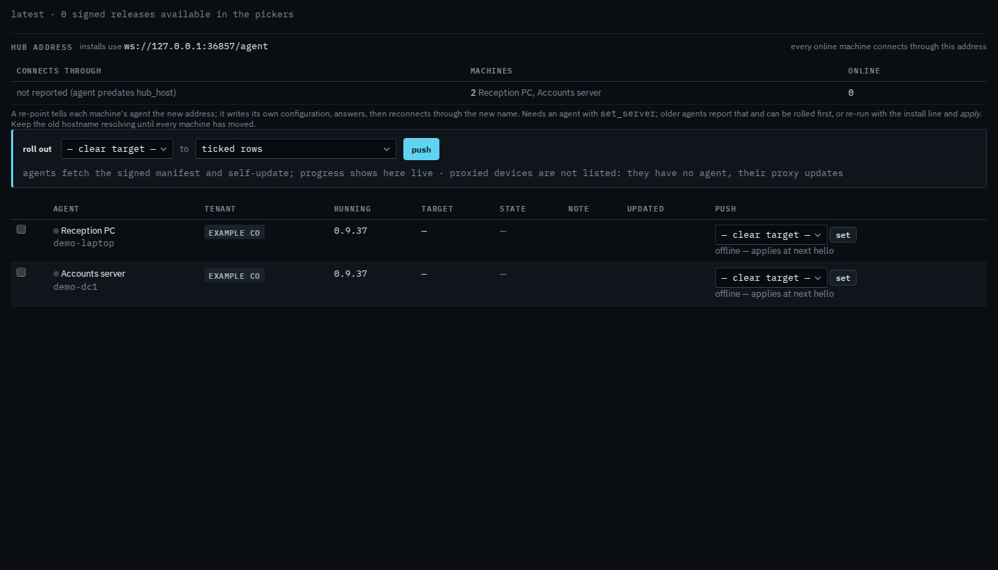This screenshot has width=998, height=570.
Task: Tick the Reception PC row checkbox
Action: click(21, 230)
